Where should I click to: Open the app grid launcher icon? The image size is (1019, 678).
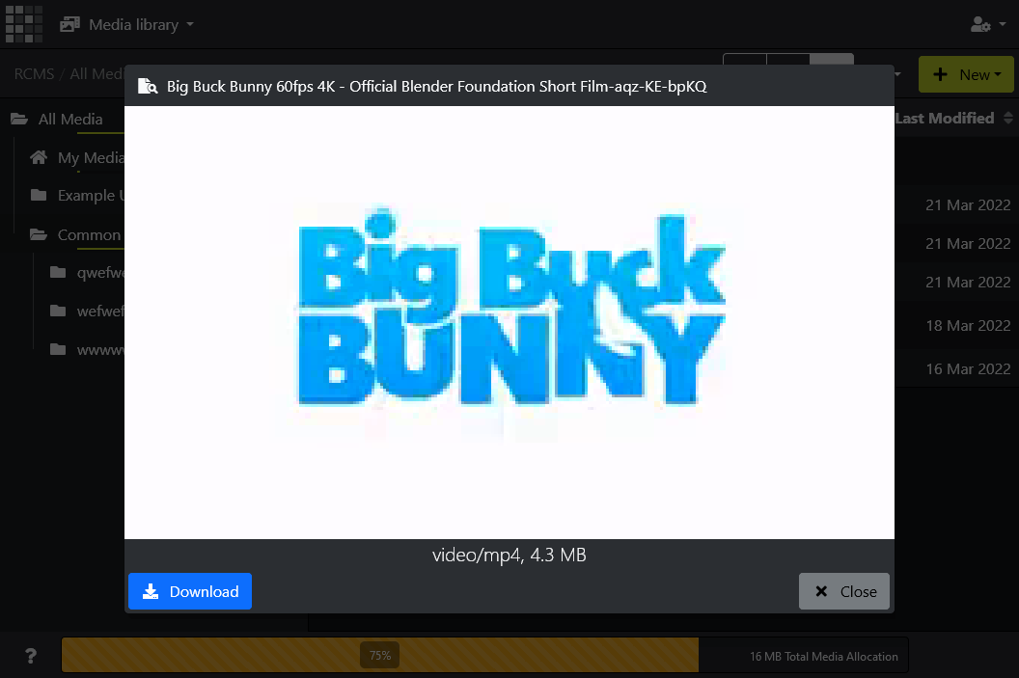click(x=24, y=24)
